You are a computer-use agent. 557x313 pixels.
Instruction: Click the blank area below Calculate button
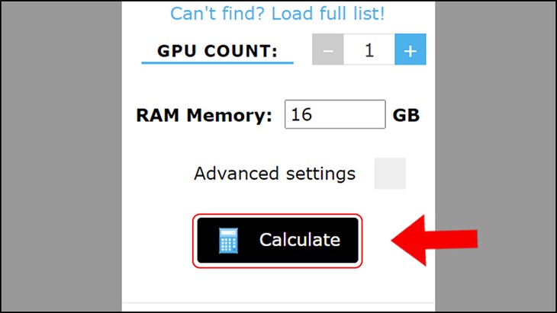pyautogui.click(x=278, y=286)
